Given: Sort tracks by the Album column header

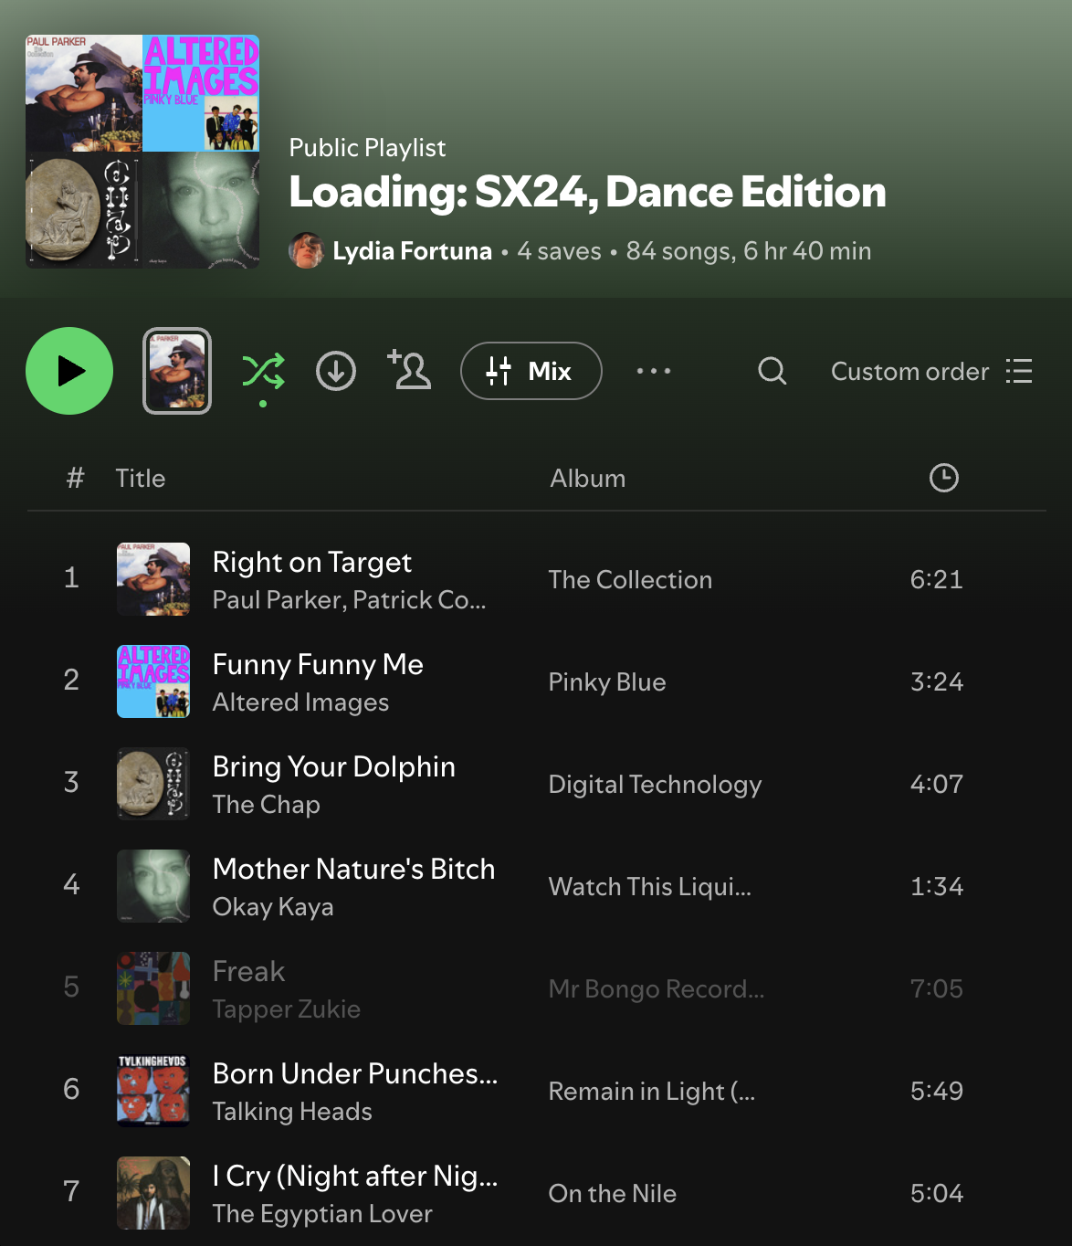Looking at the screenshot, I should pos(587,479).
